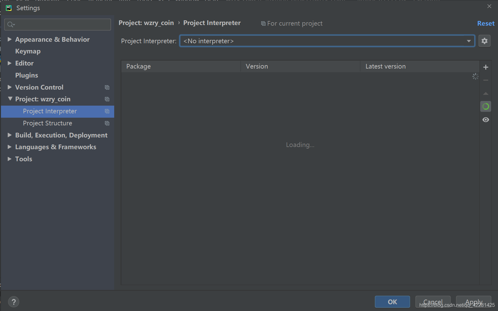
Task: Select the Appearance & Behavior category label
Action: click(x=52, y=39)
